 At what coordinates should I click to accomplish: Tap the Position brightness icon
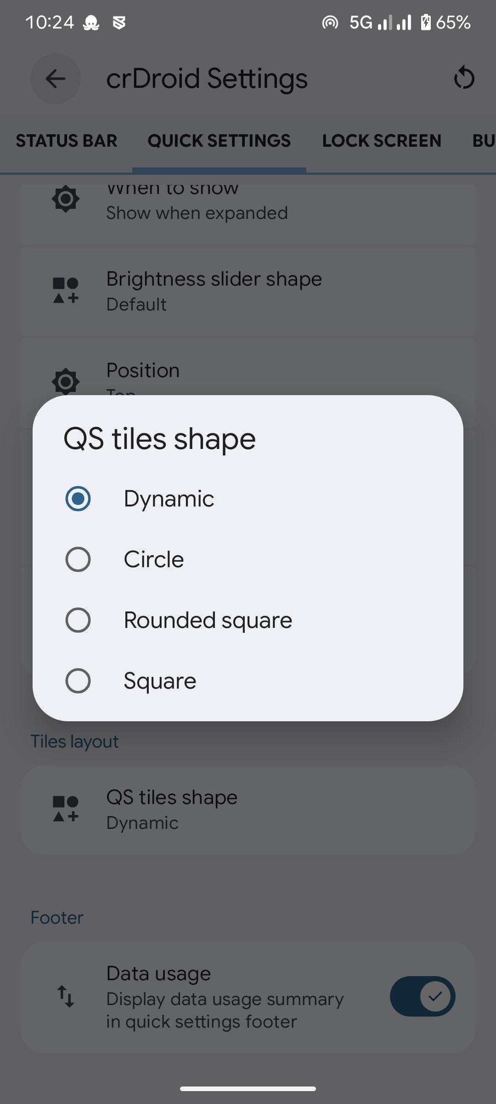[x=66, y=381]
